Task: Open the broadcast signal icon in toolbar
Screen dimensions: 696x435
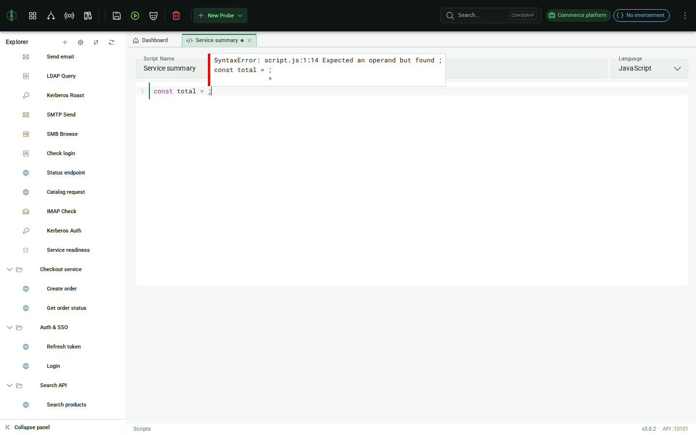Action: [x=69, y=15]
